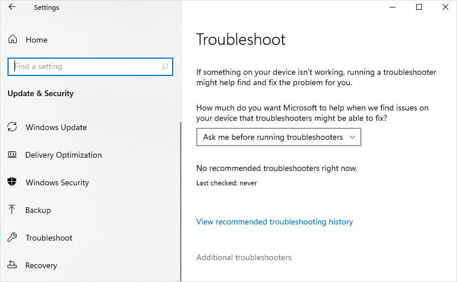This screenshot has height=282, width=457.
Task: Open Delivery Optimization section
Action: point(63,155)
